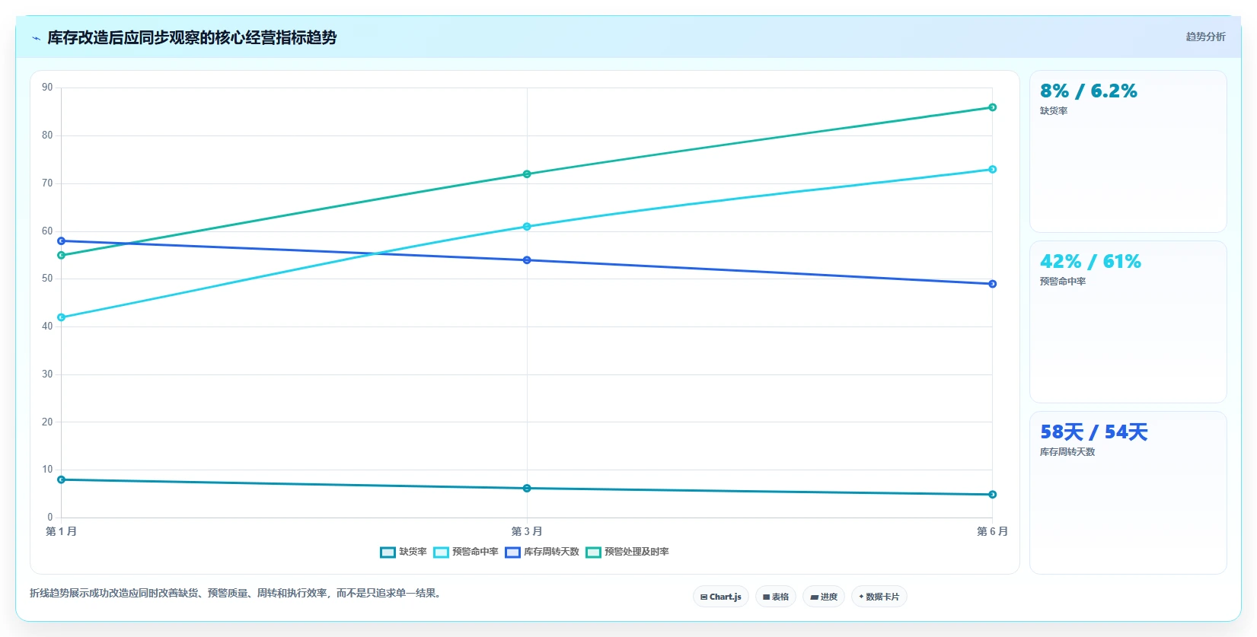Toggle the 预警处理及时率 legend entry

(627, 552)
